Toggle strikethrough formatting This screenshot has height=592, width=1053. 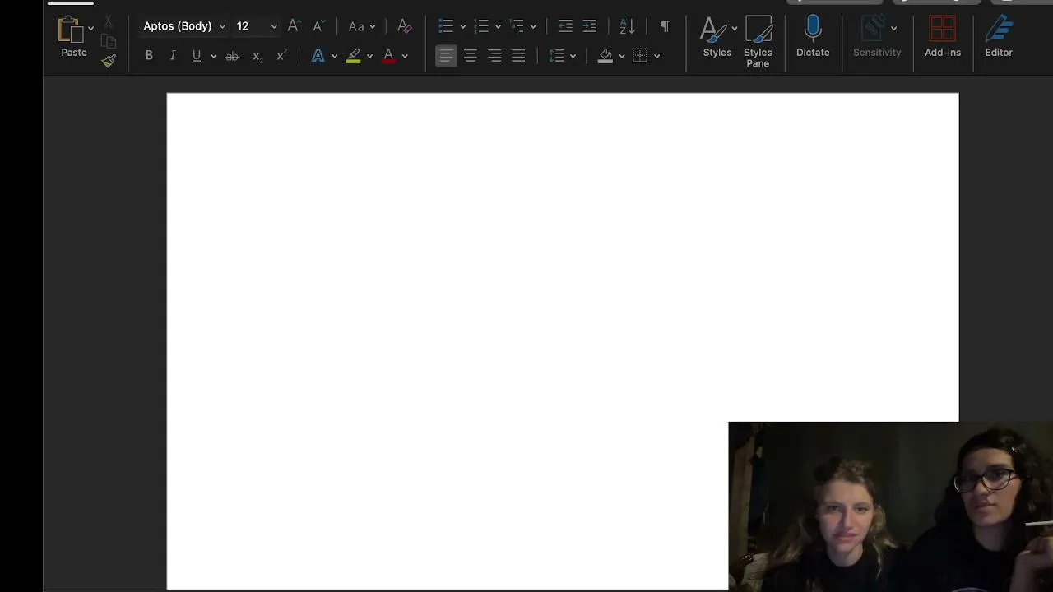point(232,56)
